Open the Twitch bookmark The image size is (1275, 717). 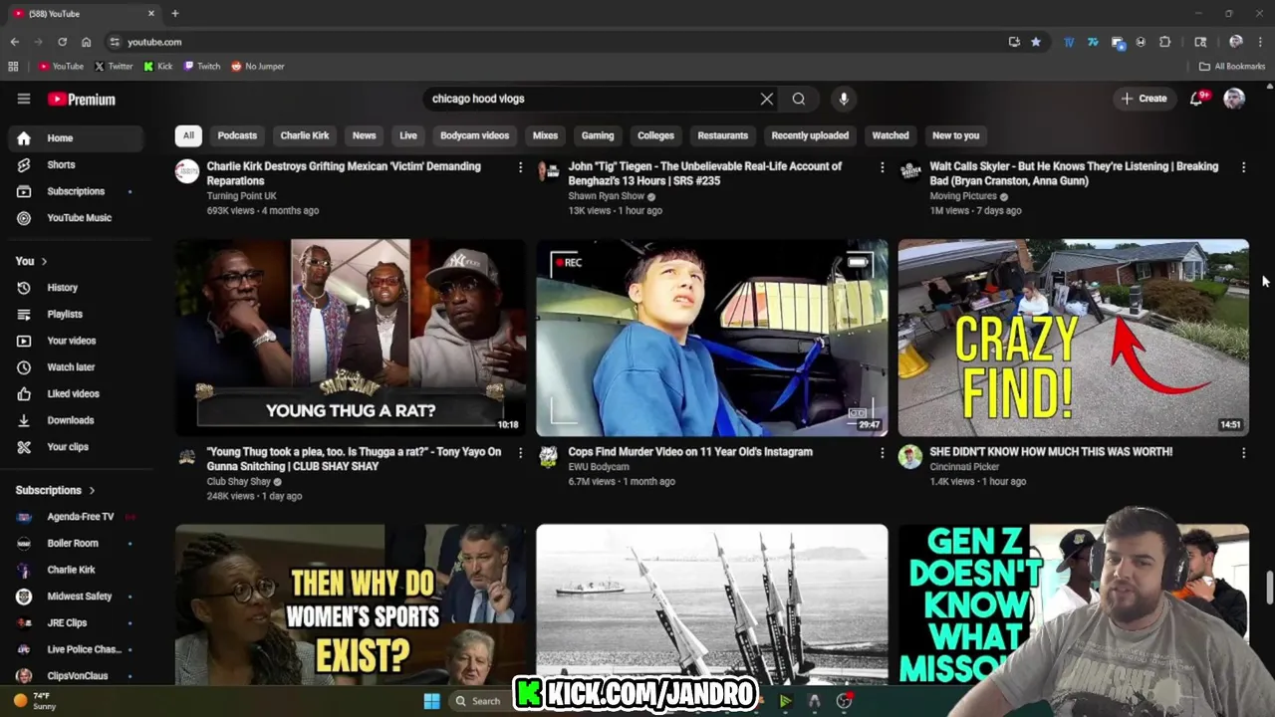[x=202, y=66]
